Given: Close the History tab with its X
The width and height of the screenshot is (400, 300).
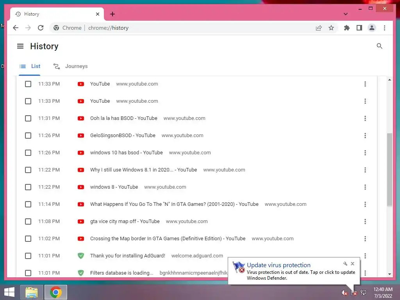Looking at the screenshot, I should (x=97, y=14).
